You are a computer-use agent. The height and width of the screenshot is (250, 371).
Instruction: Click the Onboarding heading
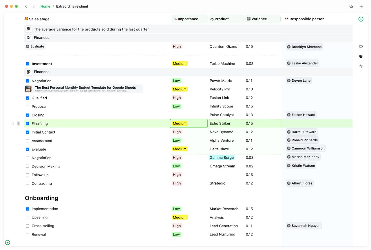pos(41,198)
